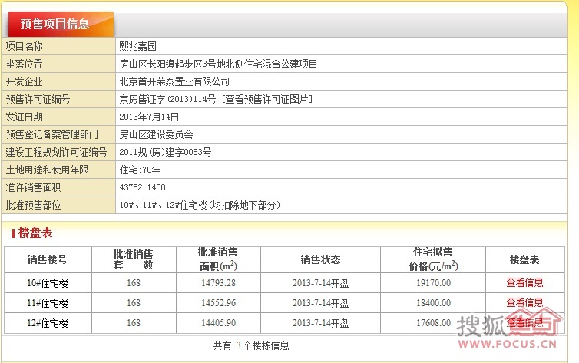View 查看信息 for 12#住宅楼

524,323
